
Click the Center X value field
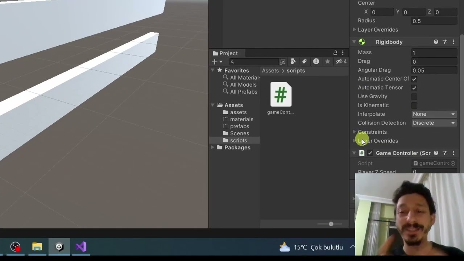click(x=382, y=12)
